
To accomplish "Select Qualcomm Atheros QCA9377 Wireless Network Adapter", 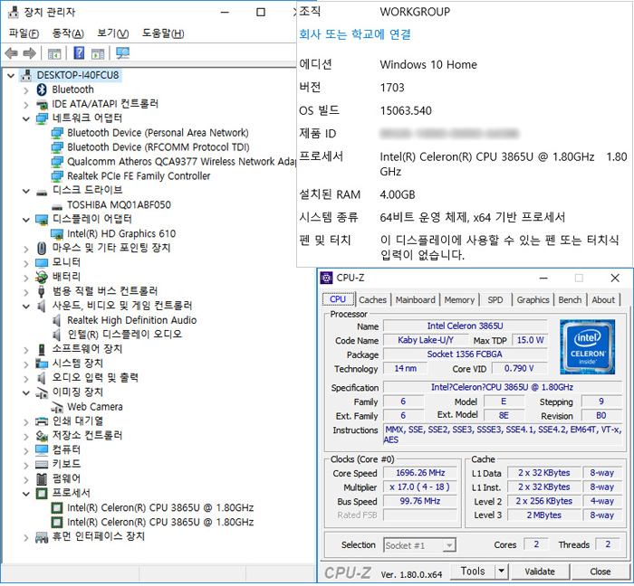I will coord(181,162).
